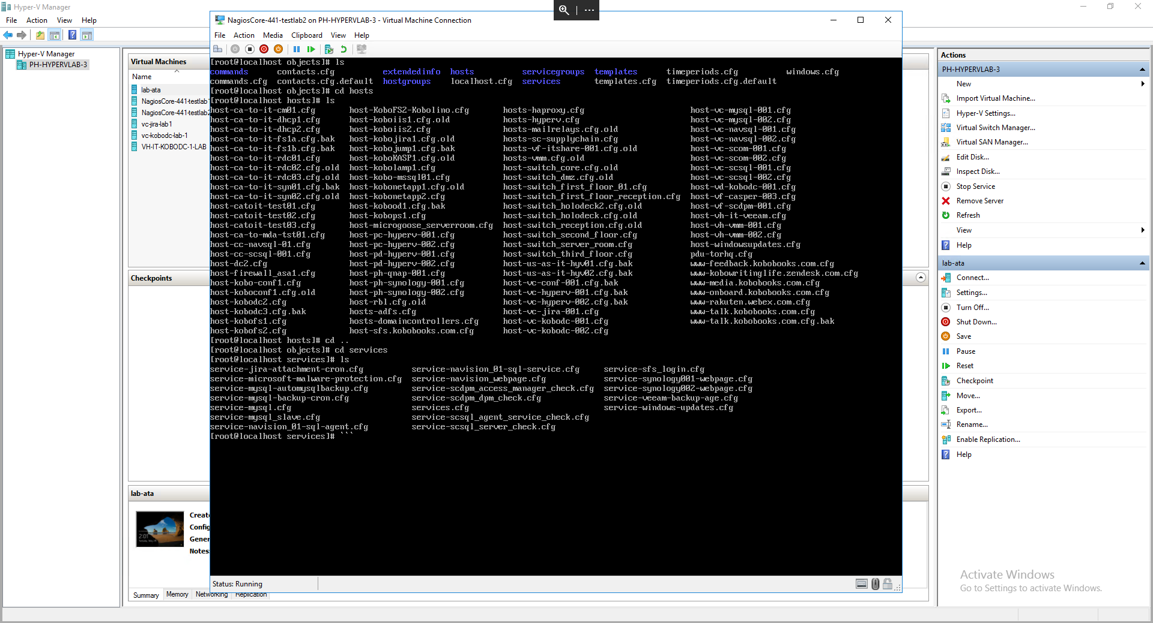1153x623 pixels.
Task: Click the red Remove Server X icon
Action: click(x=946, y=201)
